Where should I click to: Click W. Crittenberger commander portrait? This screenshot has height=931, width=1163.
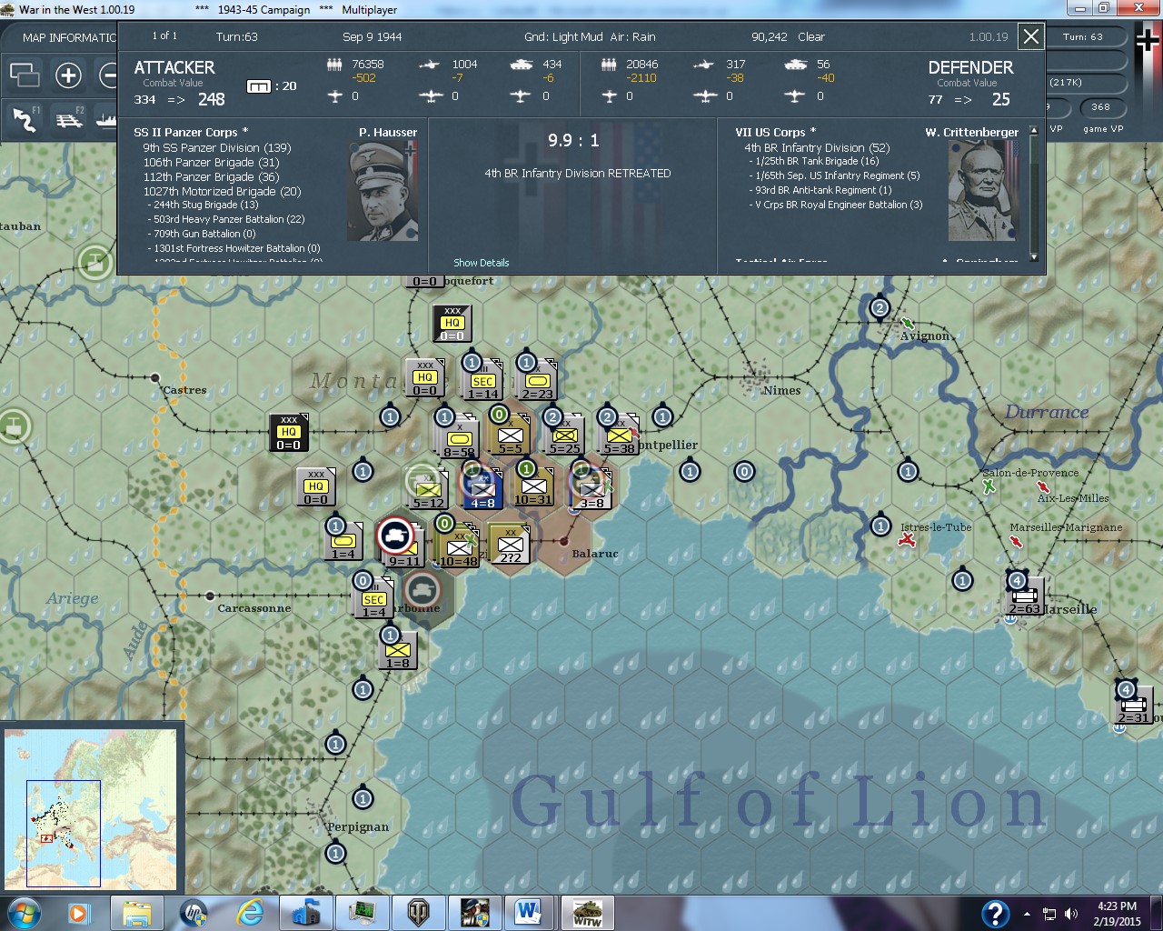pos(984,191)
